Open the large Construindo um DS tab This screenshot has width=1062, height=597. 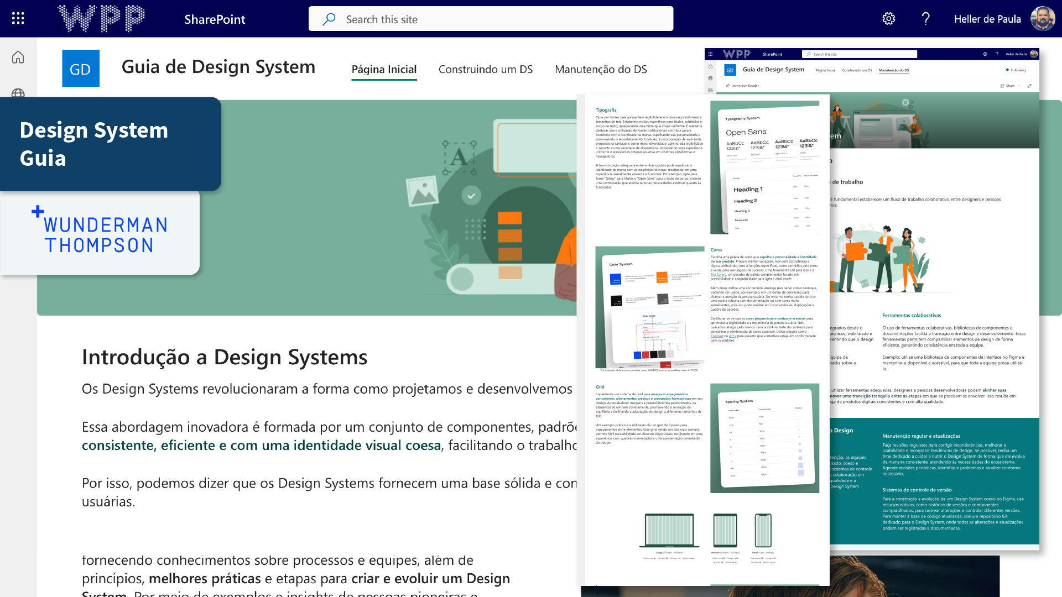pyautogui.click(x=485, y=69)
